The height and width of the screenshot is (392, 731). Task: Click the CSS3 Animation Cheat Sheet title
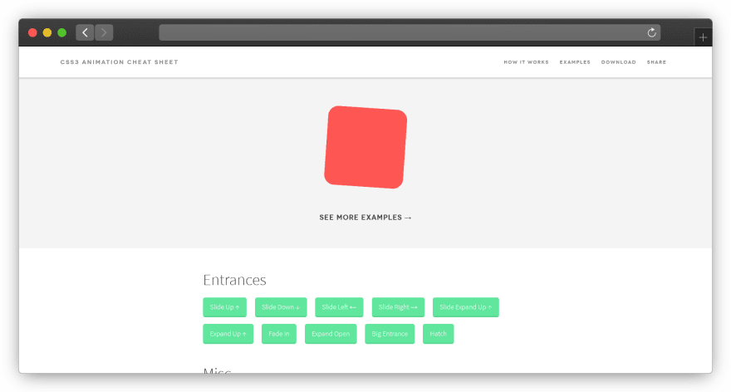pos(119,62)
